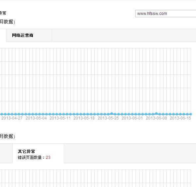The height and width of the screenshot is (187, 196).
Task: Click the red error page count 23
Action: 48,158
